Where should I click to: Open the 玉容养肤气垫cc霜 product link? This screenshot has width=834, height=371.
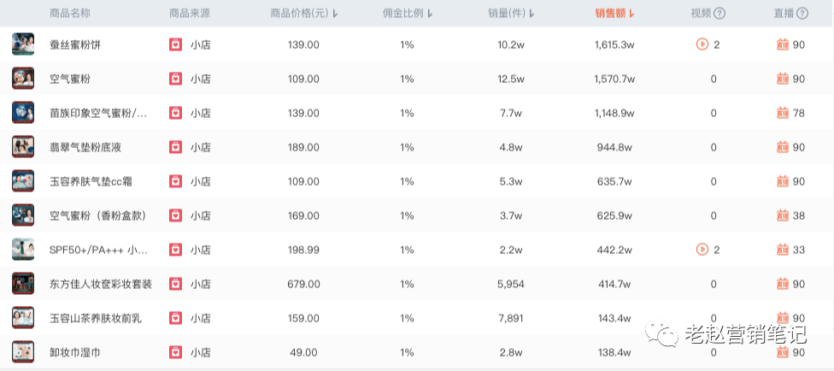click(91, 181)
